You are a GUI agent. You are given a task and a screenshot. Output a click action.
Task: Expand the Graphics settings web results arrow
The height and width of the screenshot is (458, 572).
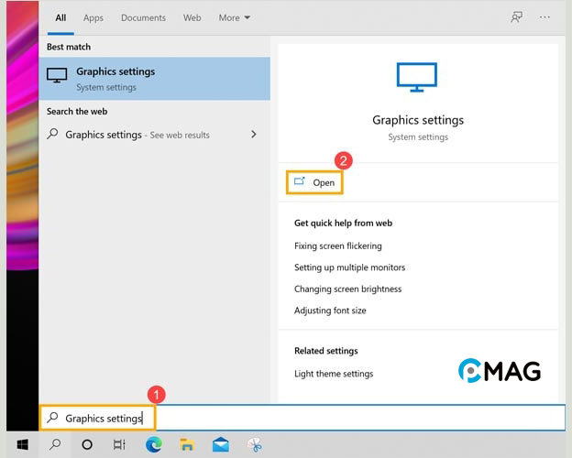[254, 135]
